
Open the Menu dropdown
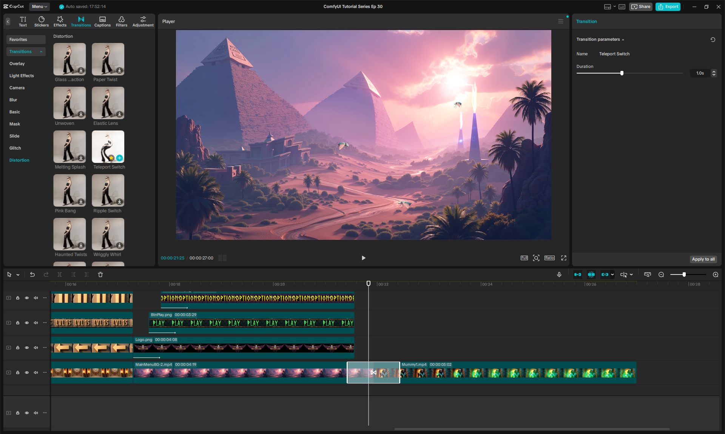(x=39, y=6)
